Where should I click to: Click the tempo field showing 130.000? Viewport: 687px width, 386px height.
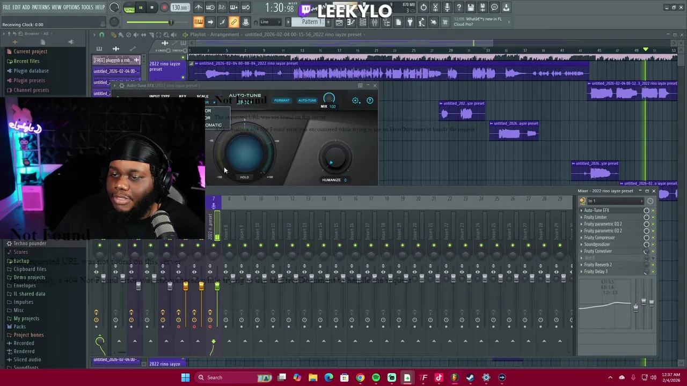[x=180, y=8]
